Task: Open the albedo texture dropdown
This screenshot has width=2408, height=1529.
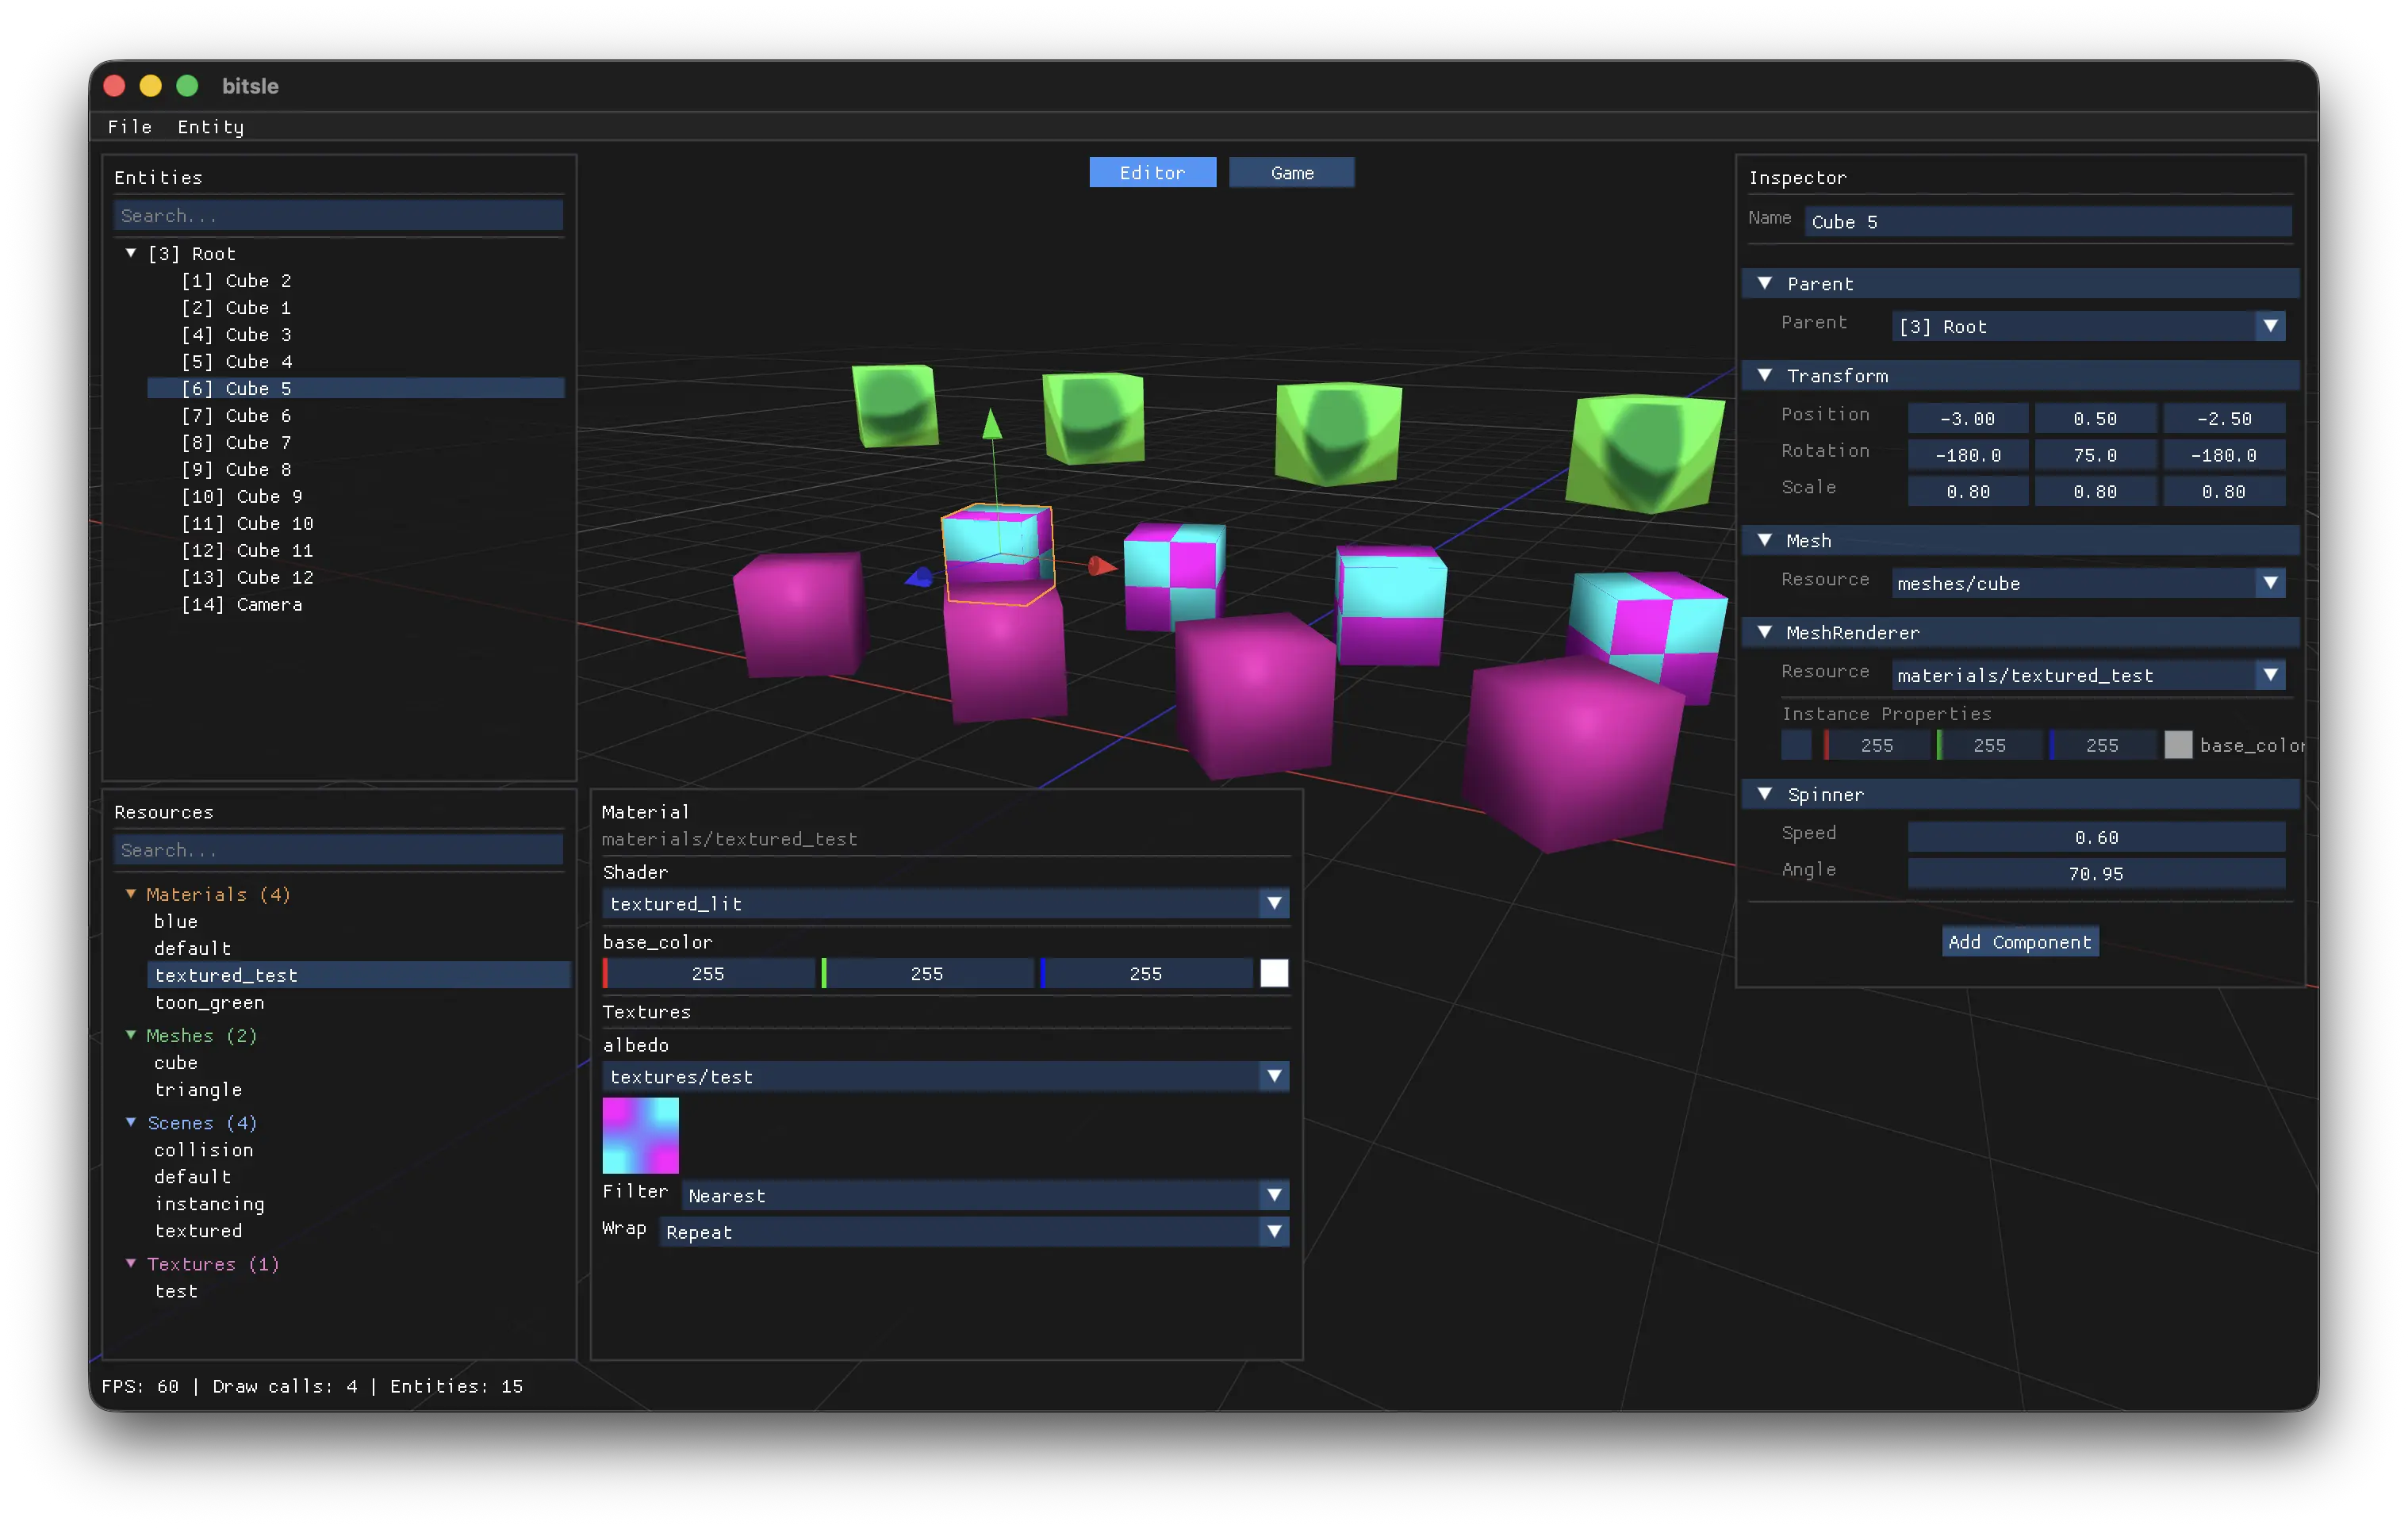Action: pos(944,1076)
